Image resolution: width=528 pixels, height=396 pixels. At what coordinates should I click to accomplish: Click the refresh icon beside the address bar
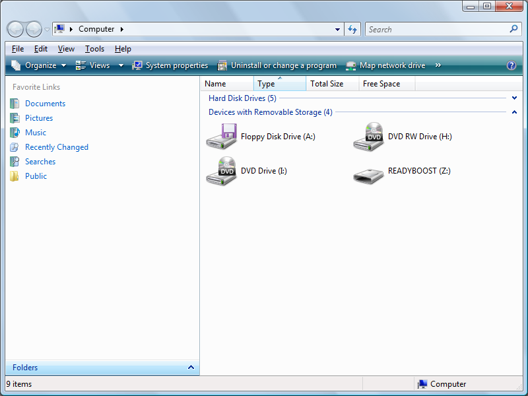pos(352,29)
